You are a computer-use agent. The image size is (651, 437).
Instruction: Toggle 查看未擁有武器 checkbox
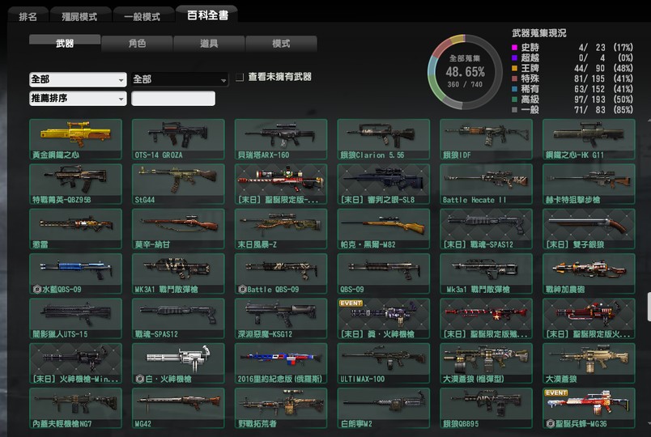240,77
